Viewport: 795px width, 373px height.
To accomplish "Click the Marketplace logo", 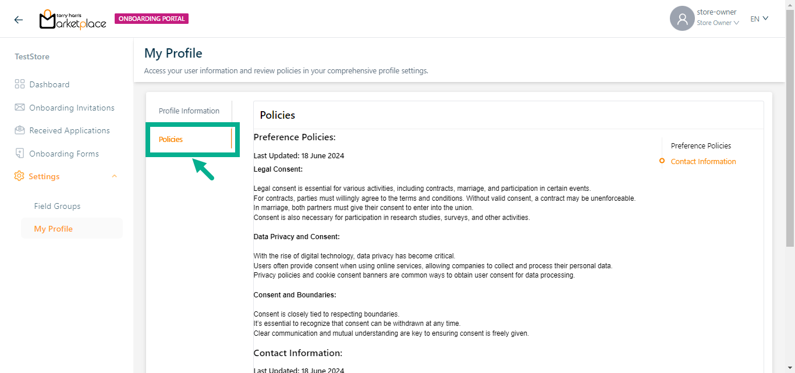I will (x=73, y=19).
